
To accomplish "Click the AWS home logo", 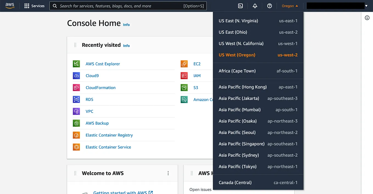I will (10, 5).
